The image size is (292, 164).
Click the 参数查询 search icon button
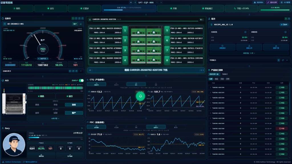[222, 47]
